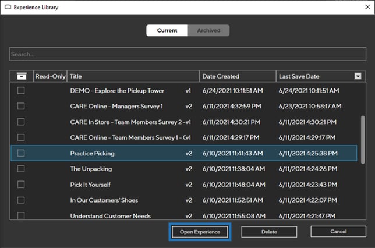Click last save date '6/11/2021 4:22:07 PM'

coord(308,200)
